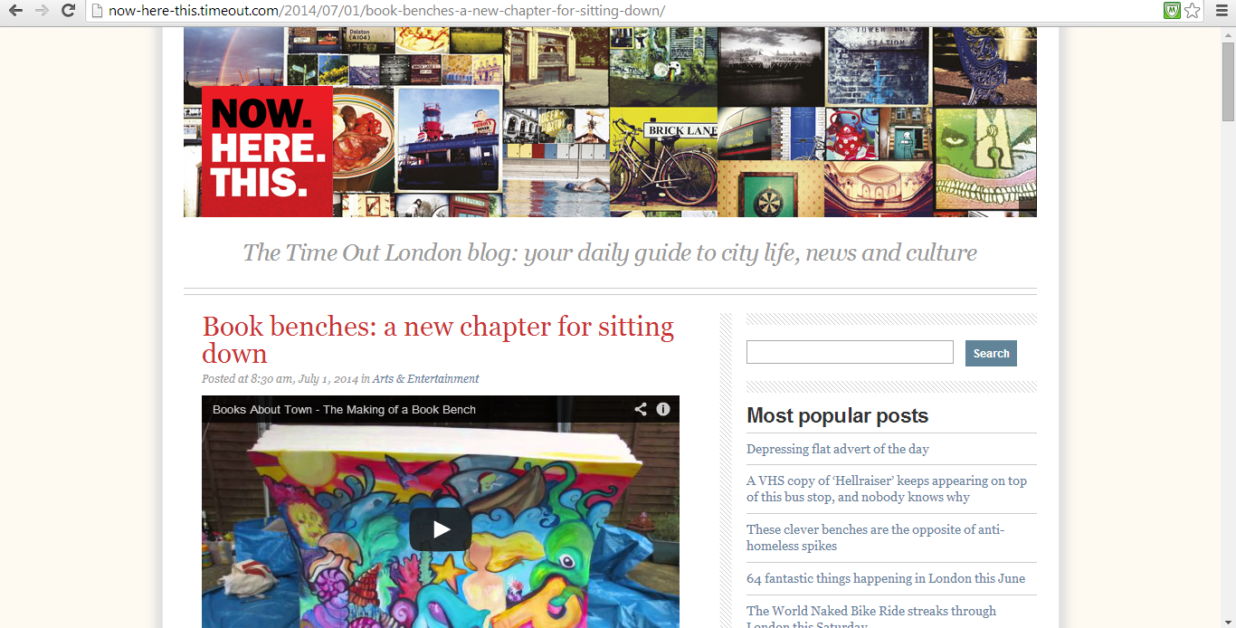Click the address bar URL
Image resolution: width=1236 pixels, height=628 pixels.
(x=386, y=11)
